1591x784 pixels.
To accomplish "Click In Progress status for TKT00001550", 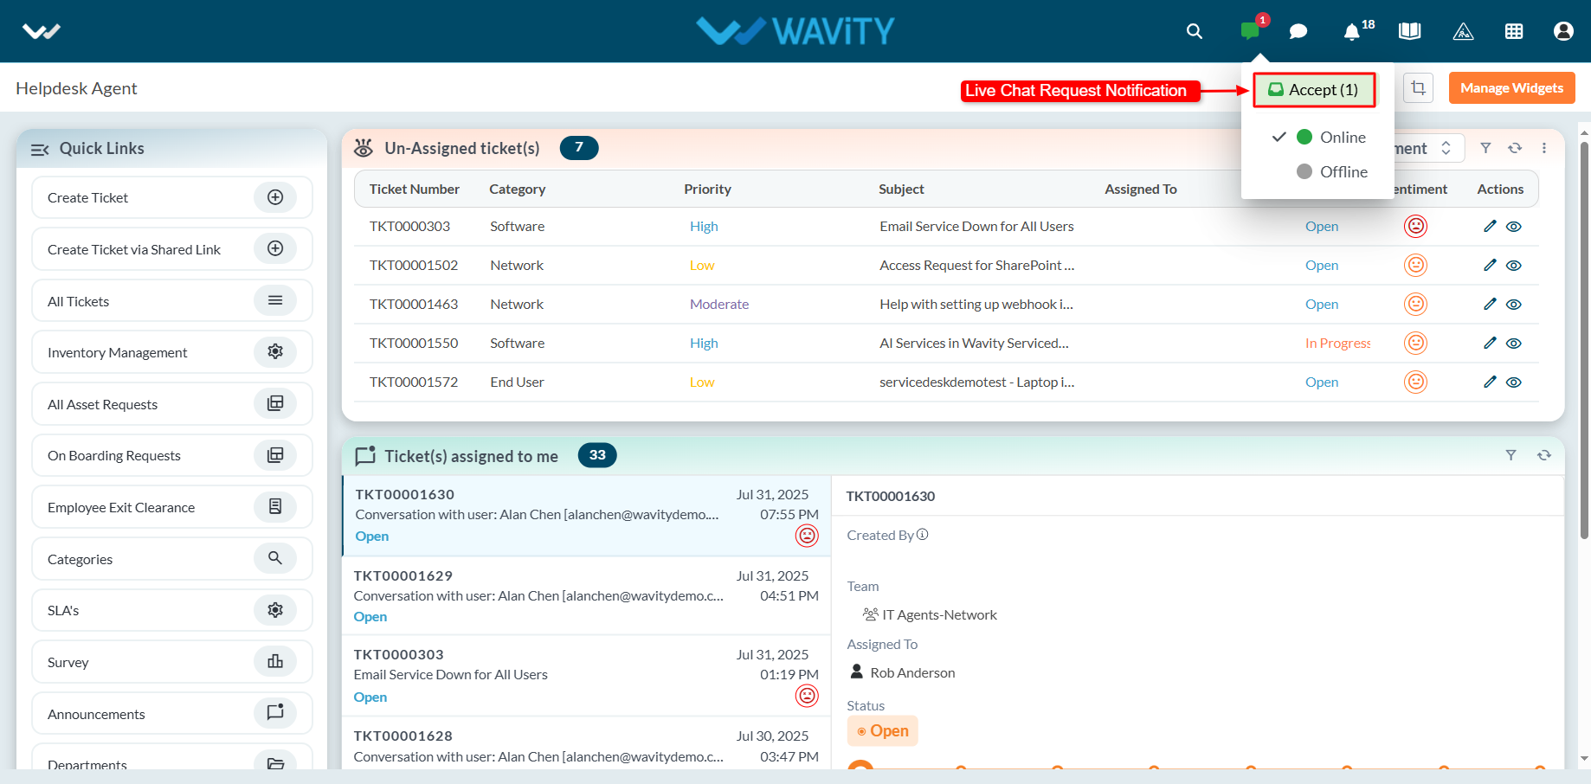I will [x=1337, y=343].
